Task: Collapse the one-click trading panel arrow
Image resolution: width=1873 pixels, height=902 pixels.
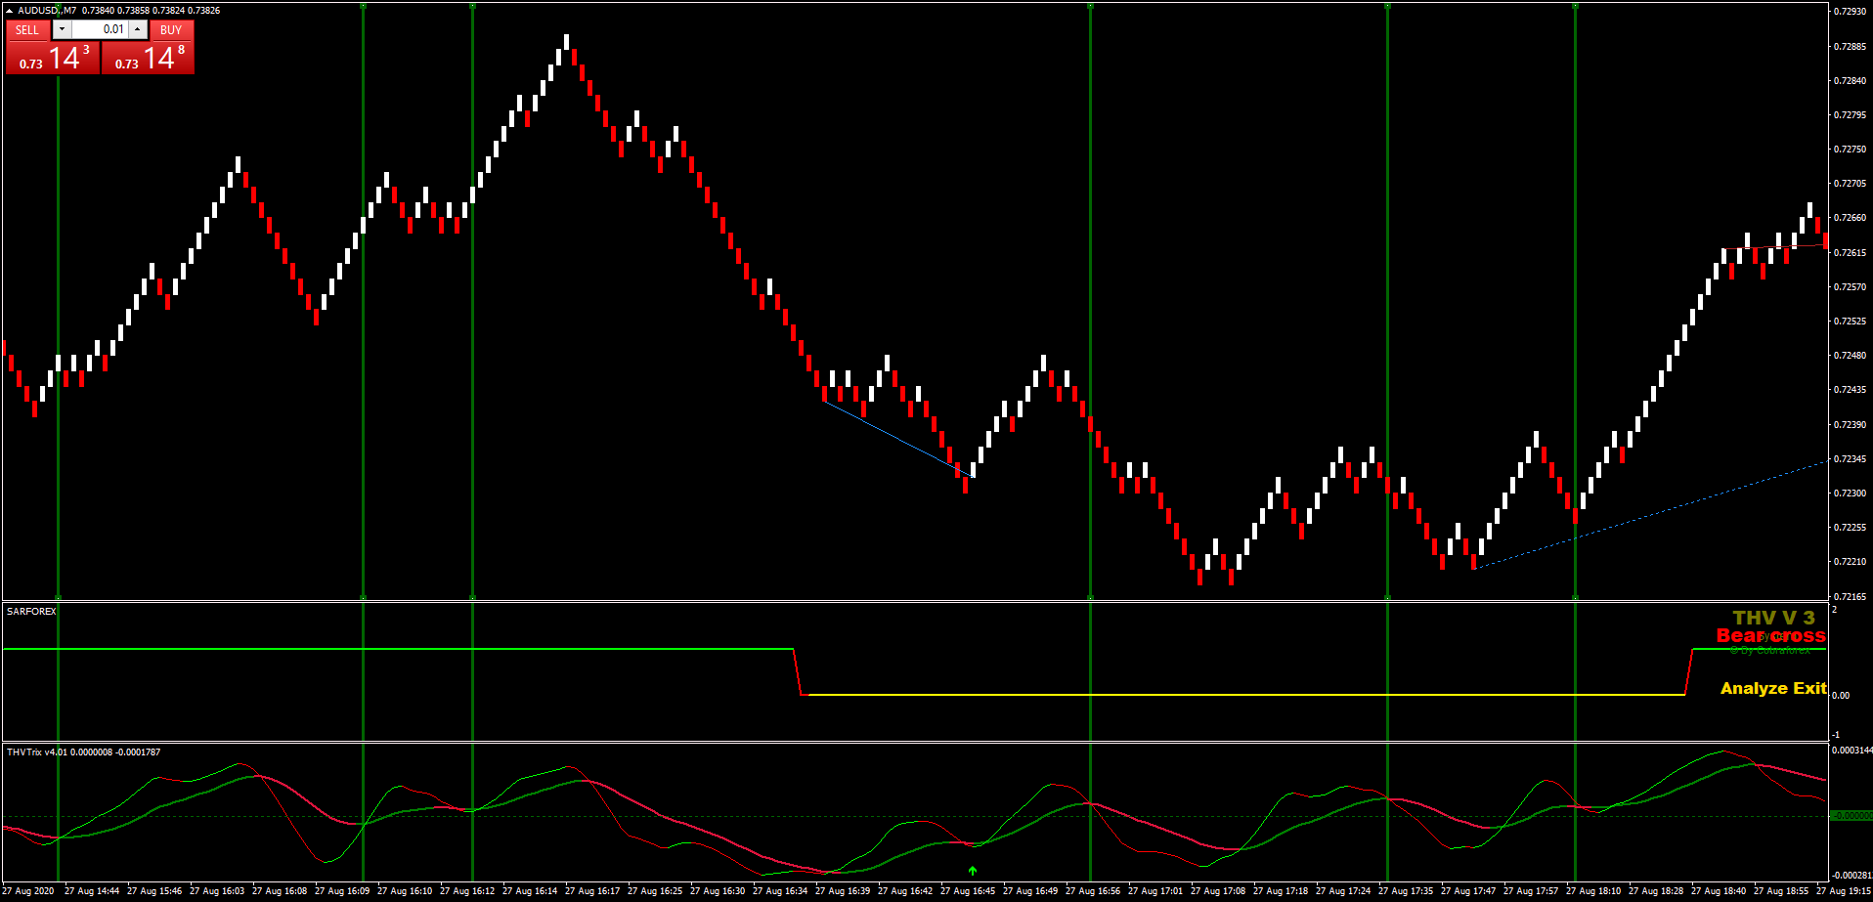Action: point(9,10)
